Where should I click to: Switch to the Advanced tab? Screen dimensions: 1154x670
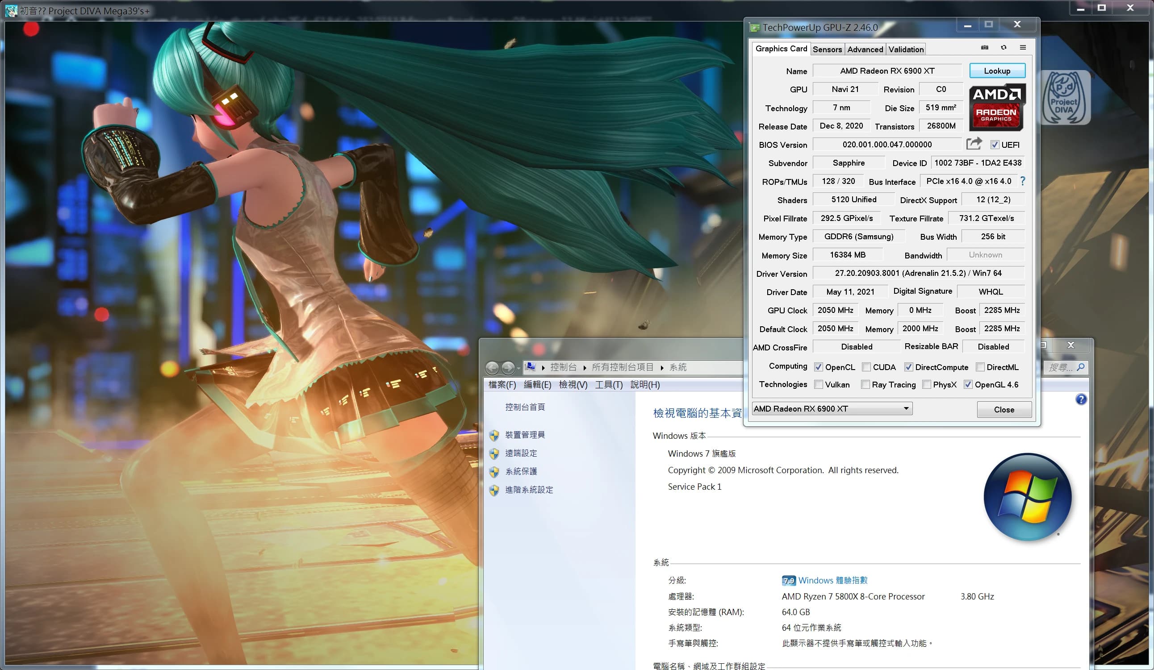click(x=865, y=50)
